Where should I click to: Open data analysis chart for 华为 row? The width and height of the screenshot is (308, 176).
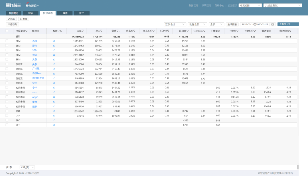(x=54, y=102)
